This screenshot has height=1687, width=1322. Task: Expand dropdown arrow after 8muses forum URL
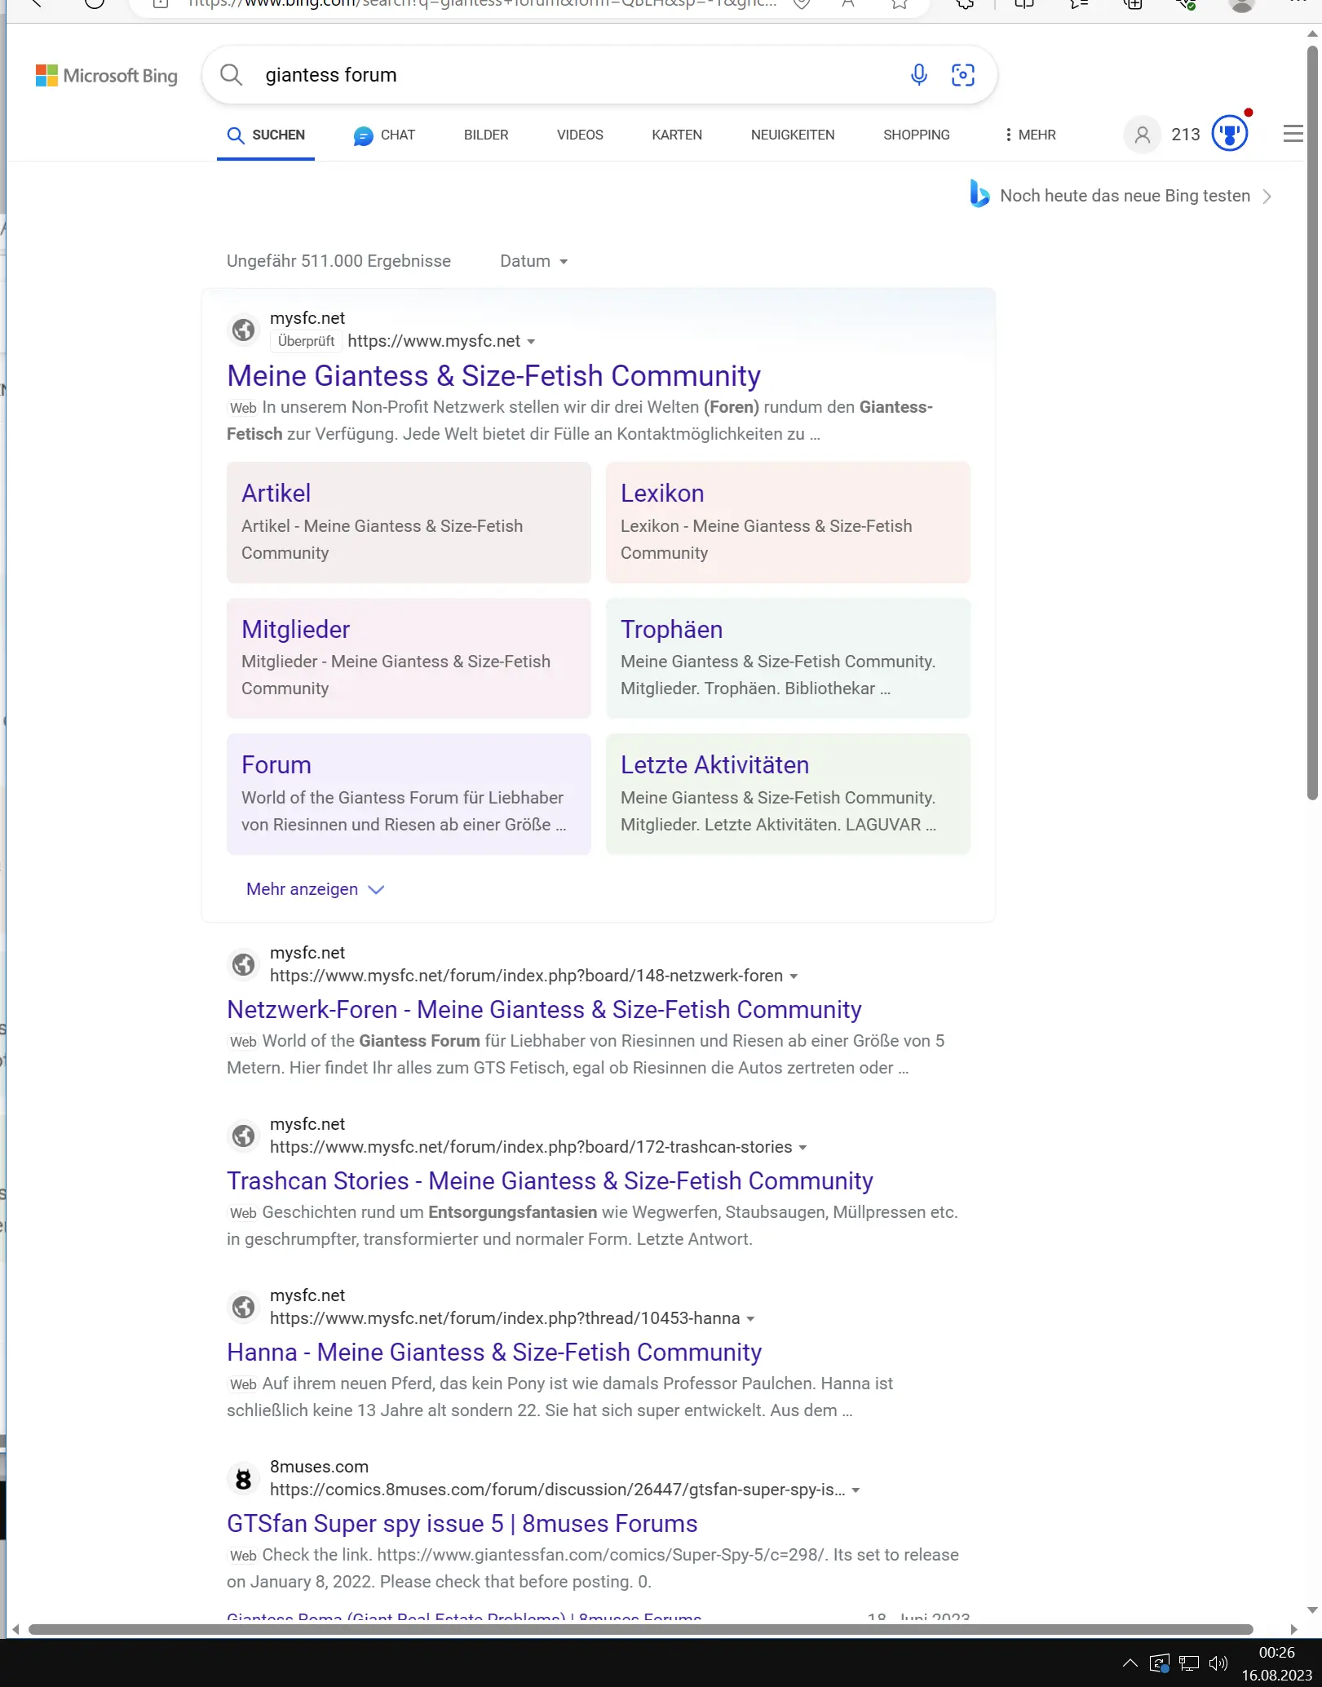[856, 1490]
